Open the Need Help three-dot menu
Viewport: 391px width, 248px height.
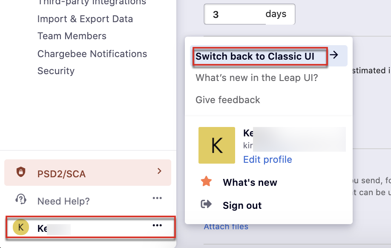coord(157,199)
